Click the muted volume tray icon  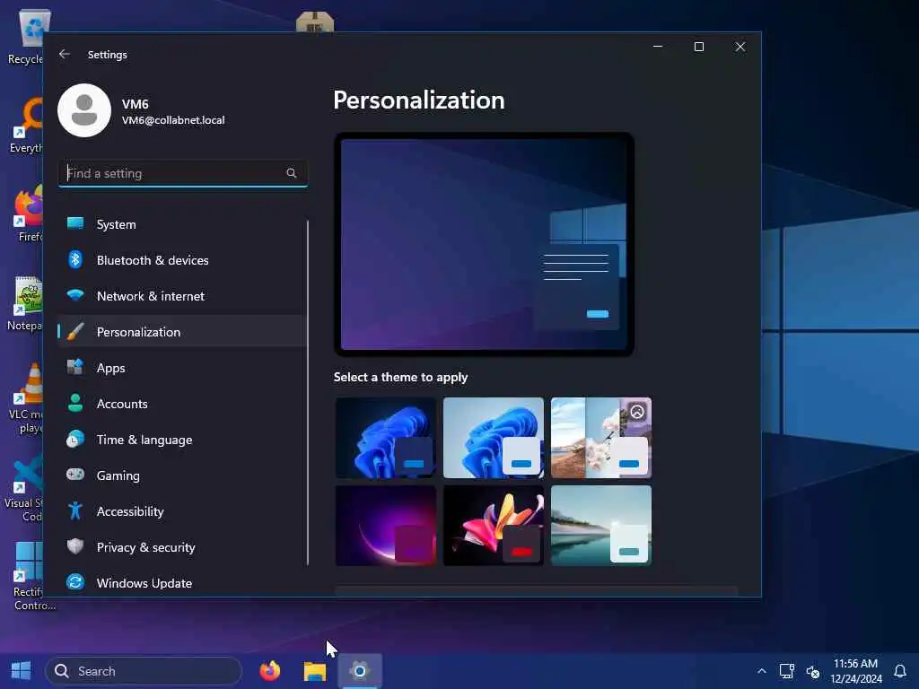point(812,671)
